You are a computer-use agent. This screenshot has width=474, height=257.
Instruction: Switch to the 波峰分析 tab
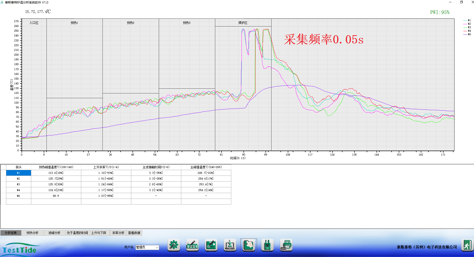click(x=54, y=233)
